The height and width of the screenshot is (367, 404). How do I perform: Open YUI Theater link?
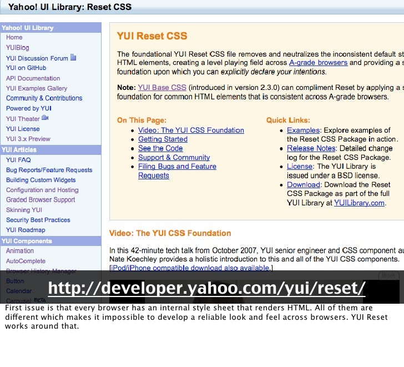tap(23, 119)
